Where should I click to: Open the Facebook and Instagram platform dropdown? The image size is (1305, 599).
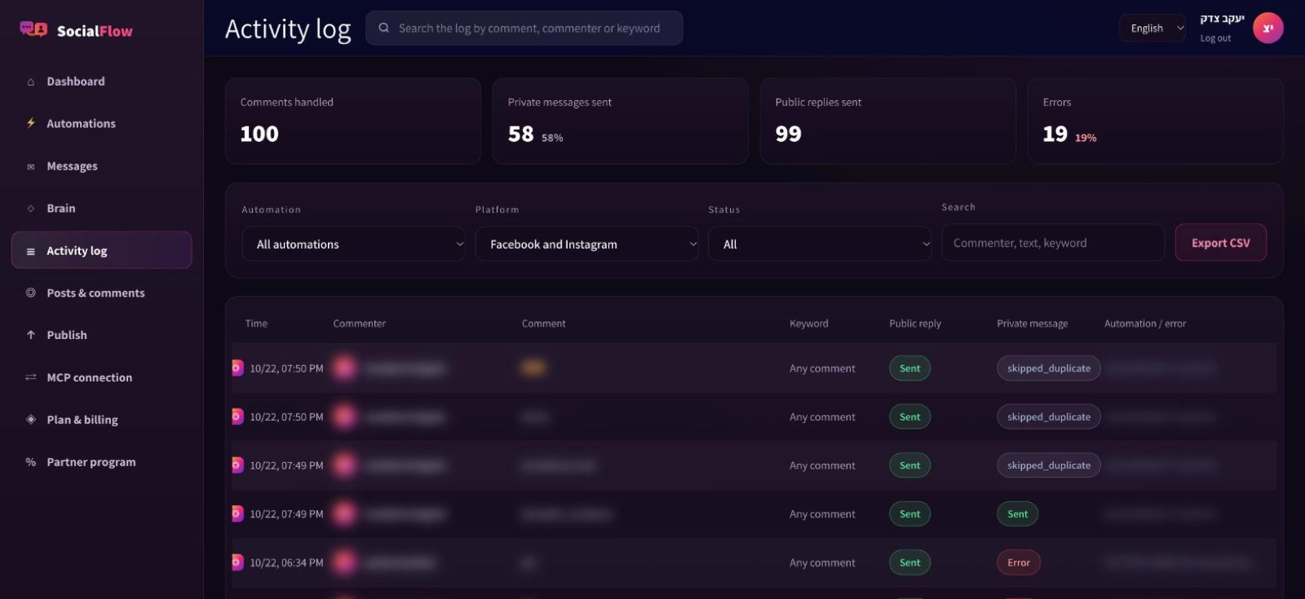[587, 244]
